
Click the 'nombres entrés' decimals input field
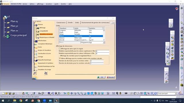pyautogui.click(x=97, y=61)
